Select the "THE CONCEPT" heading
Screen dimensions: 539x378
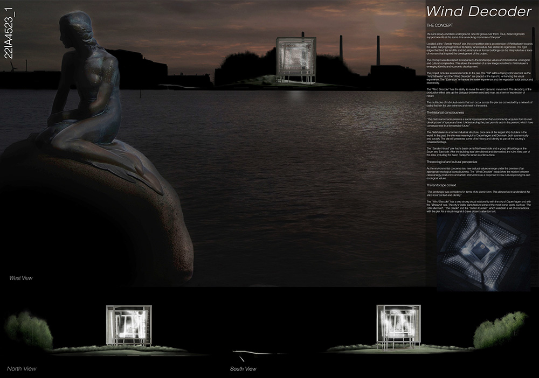440,25
